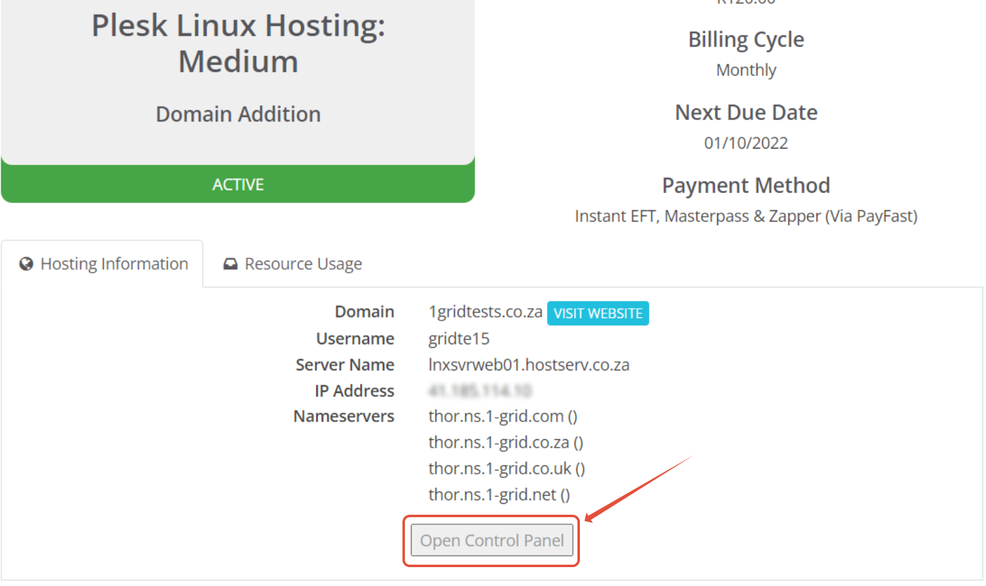The width and height of the screenshot is (986, 586).
Task: Click the Monthly billing cycle value
Action: click(x=746, y=70)
